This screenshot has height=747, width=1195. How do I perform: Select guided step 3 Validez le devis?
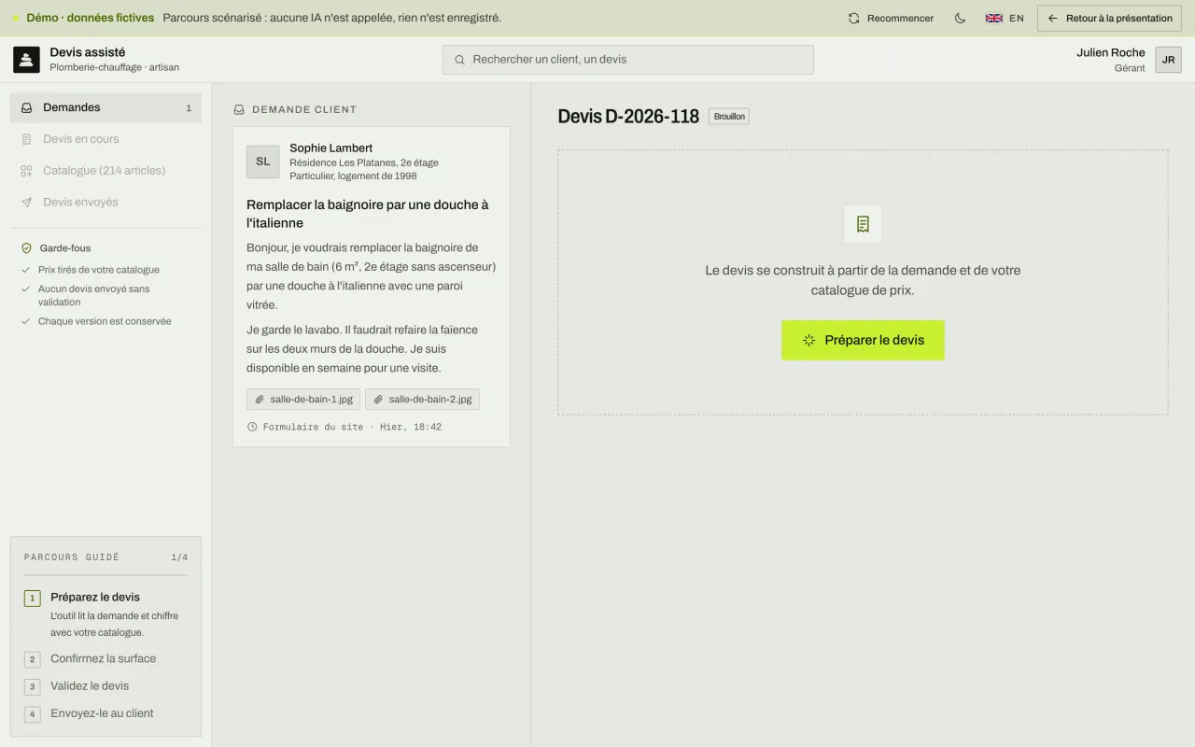click(x=105, y=686)
